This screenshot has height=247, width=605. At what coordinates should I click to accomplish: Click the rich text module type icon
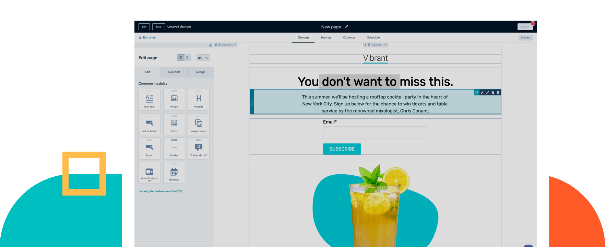click(x=477, y=93)
